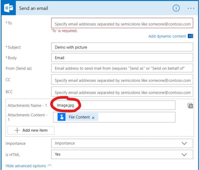Screen dimensions: 200x170
Task: Collapse advanced options using the chevron
Action: tap(49, 165)
